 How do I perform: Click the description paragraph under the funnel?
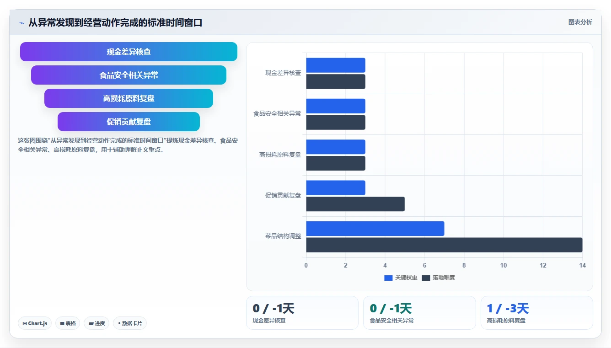click(x=128, y=145)
